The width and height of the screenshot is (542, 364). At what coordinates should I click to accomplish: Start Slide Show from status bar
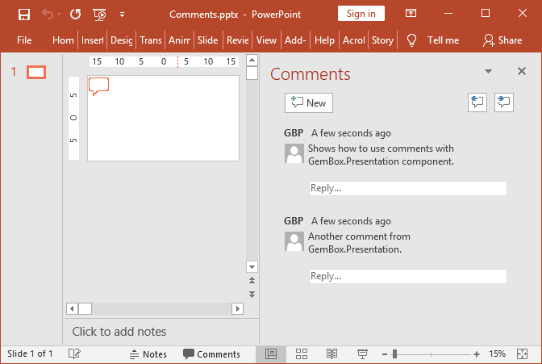[362, 354]
